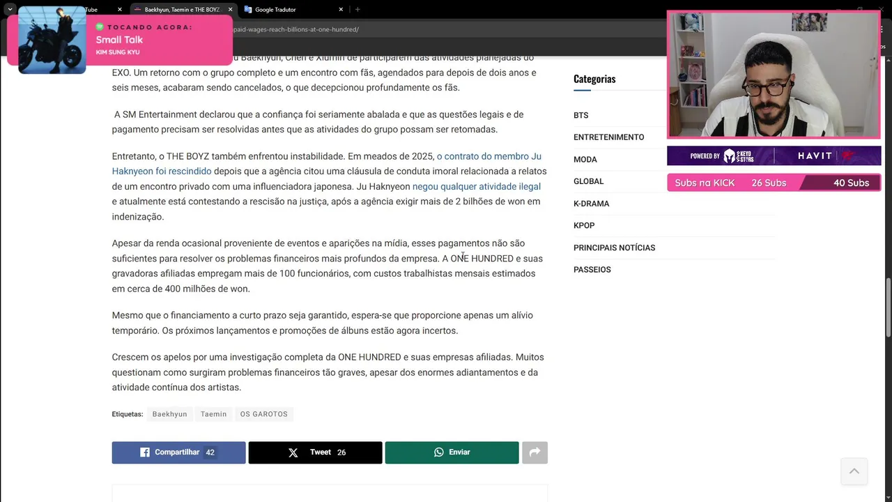The image size is (892, 502).
Task: Click the Small Talk album art thumbnail
Action: click(x=52, y=40)
